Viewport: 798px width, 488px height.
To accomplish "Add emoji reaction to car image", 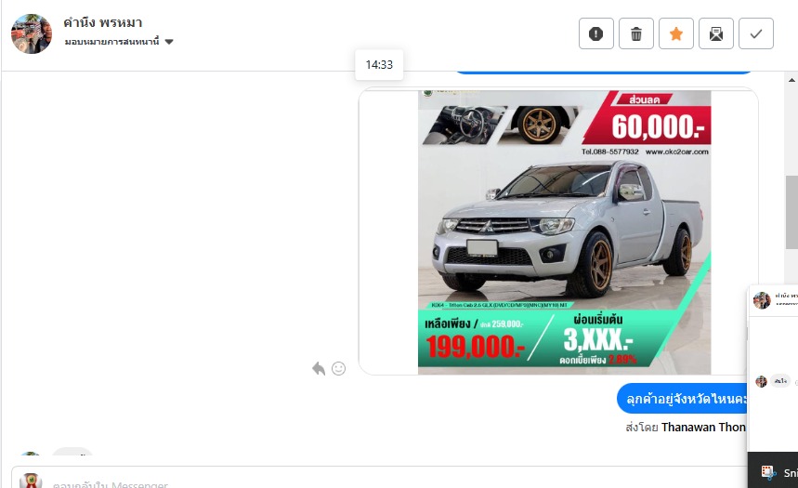I will (x=338, y=368).
